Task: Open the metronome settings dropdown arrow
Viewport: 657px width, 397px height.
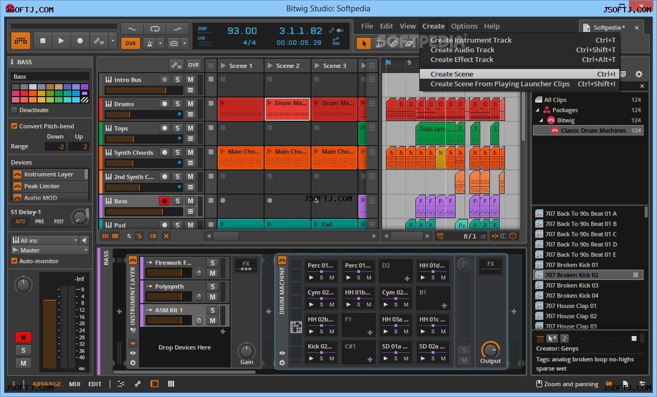Action: pos(160,43)
